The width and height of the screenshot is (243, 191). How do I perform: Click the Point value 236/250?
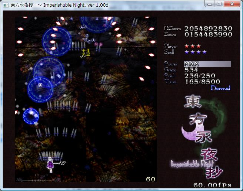[200, 76]
